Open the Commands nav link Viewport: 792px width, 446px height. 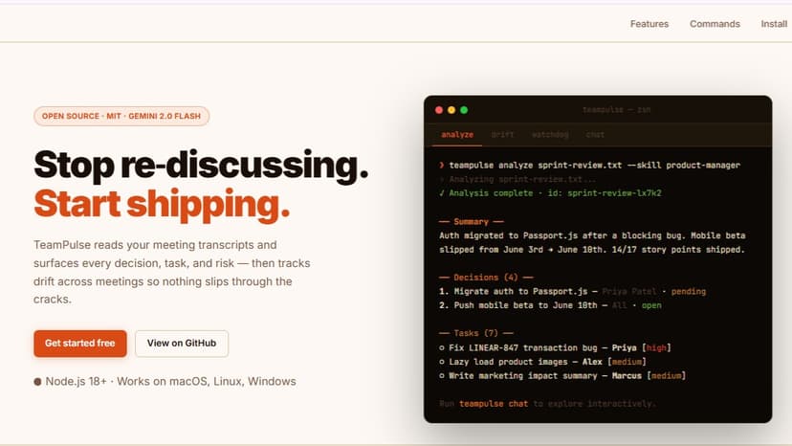click(715, 24)
